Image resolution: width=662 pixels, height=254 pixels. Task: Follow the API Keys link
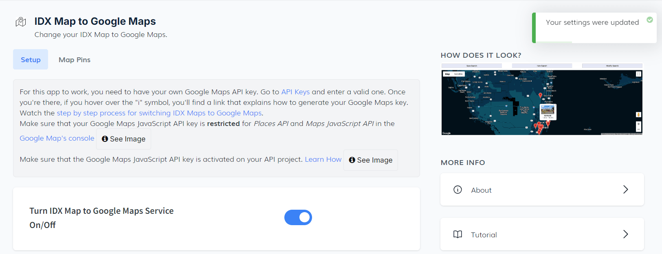pos(295,92)
